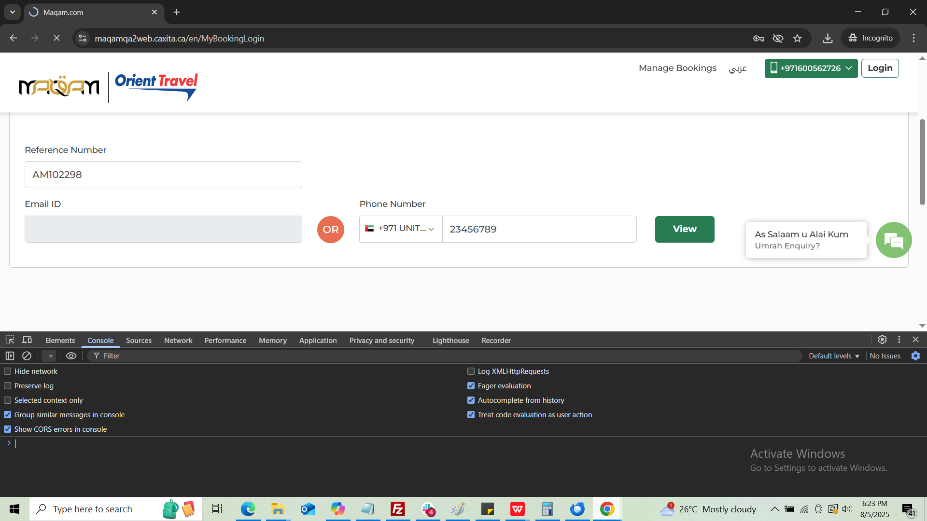The height and width of the screenshot is (521, 927).
Task: Click the page vertical scrollbar thumb
Action: coord(922,162)
